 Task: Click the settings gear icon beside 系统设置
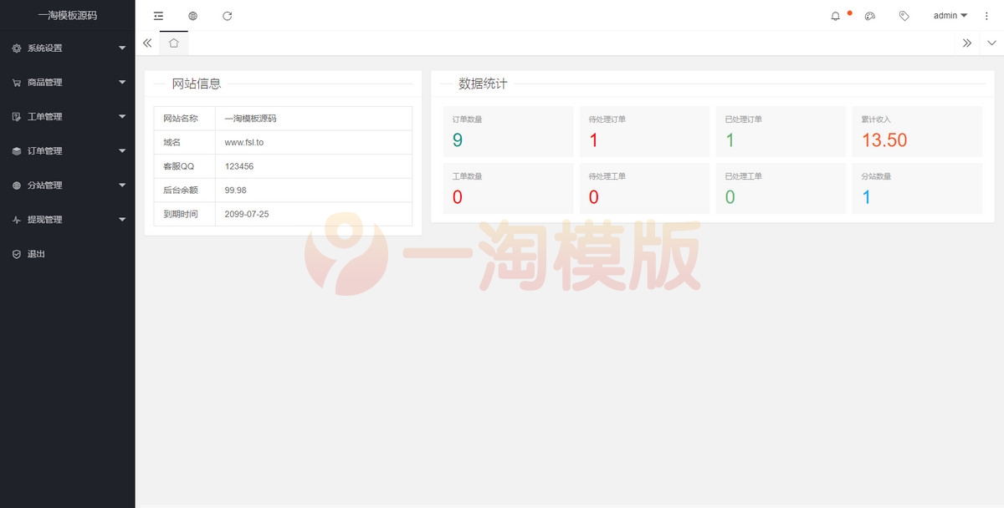[14, 48]
